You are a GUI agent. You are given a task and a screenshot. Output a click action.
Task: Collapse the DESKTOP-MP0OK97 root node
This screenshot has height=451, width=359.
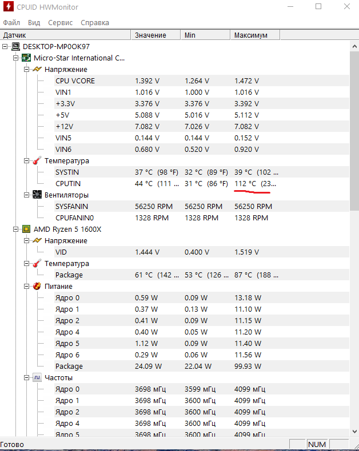tap(5, 46)
